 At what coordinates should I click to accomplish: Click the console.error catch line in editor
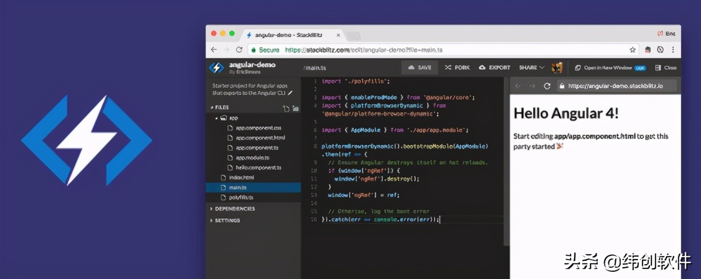click(380, 220)
